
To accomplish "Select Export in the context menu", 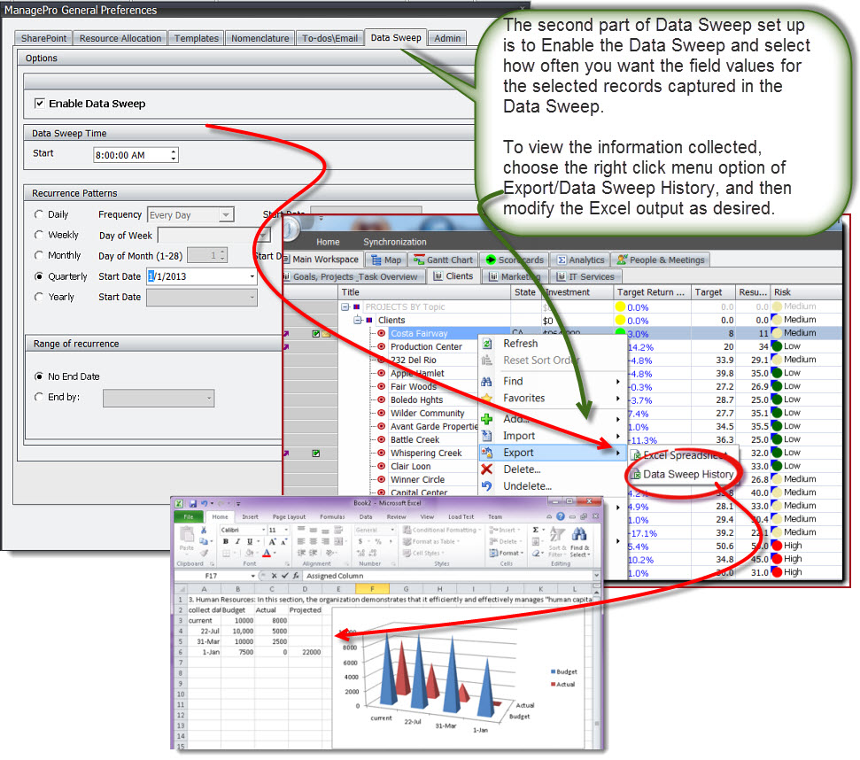I will [x=552, y=453].
